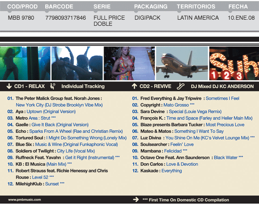
Task: Click the Uptown (Original Version) track title
Action: tap(51, 112)
